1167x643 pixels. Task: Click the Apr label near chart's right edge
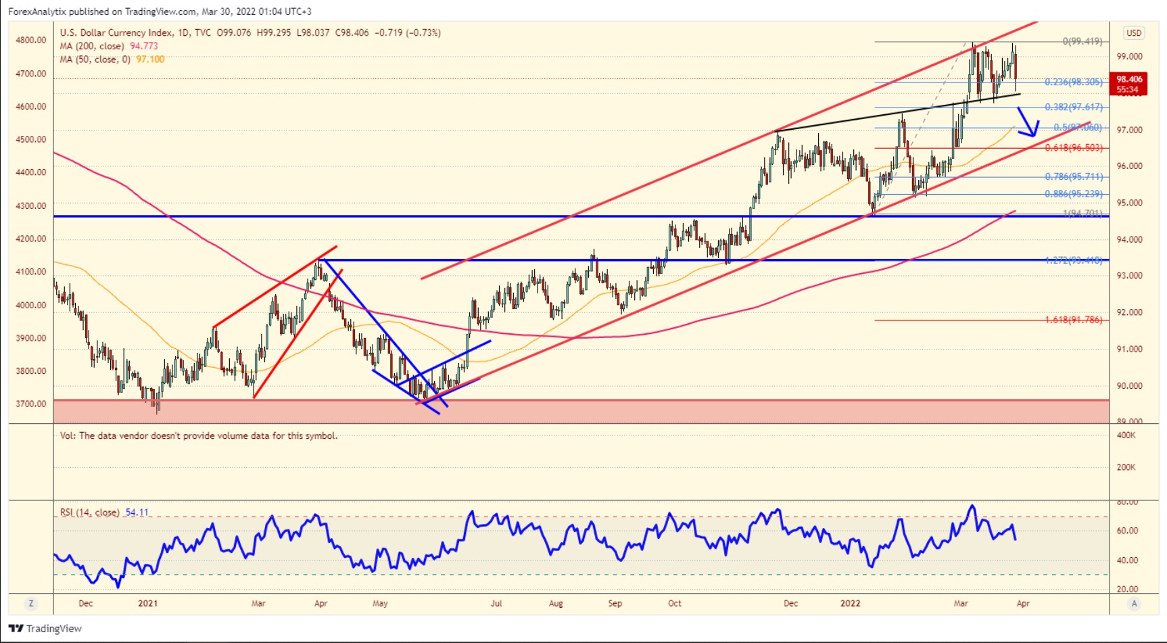[1023, 603]
